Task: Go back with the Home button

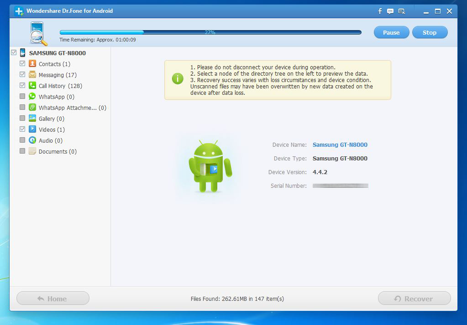Action: (53, 298)
